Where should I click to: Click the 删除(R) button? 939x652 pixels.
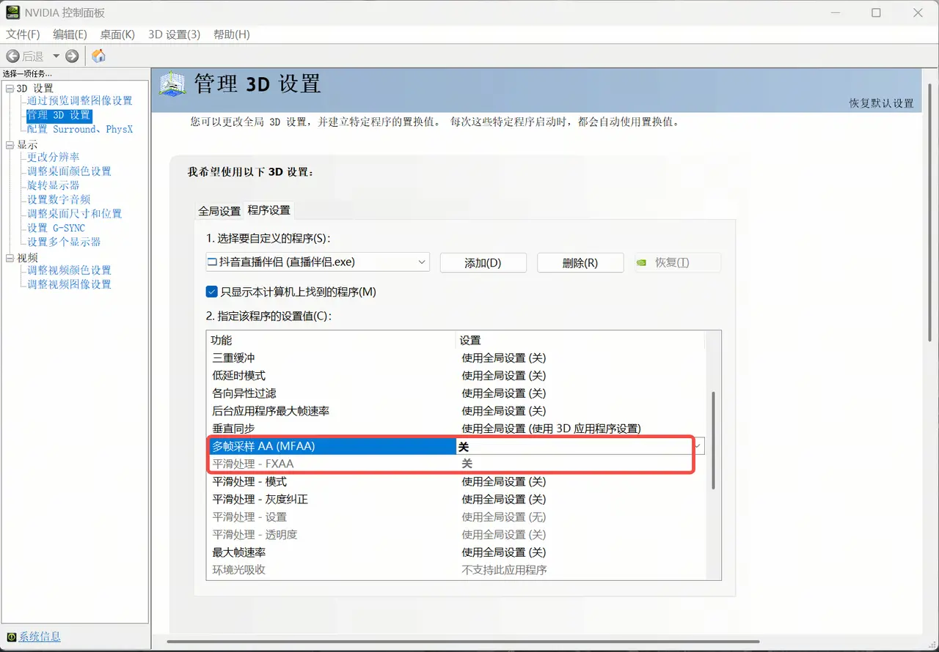pyautogui.click(x=580, y=263)
